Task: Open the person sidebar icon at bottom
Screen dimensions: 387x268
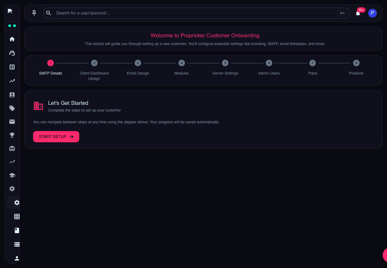Action: coord(17,258)
